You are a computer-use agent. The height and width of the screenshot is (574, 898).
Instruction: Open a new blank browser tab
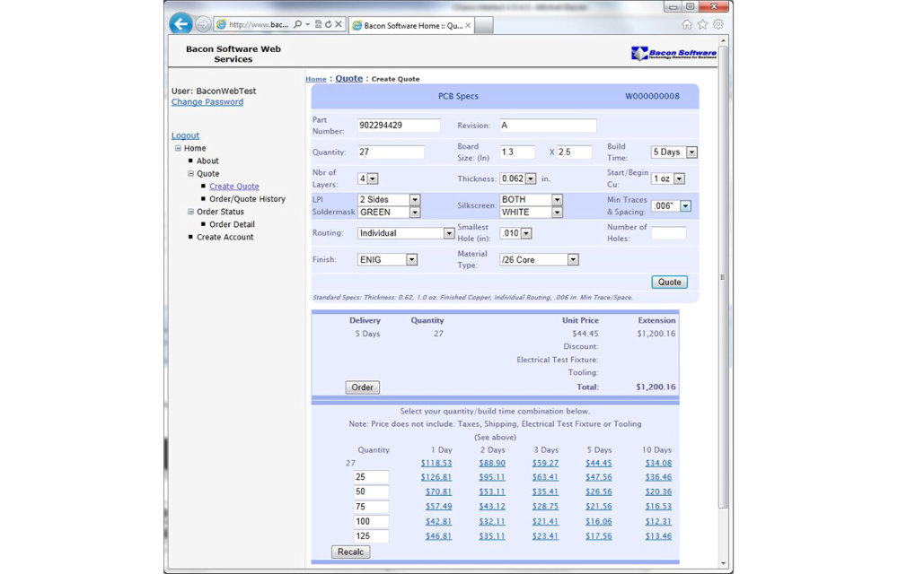484,25
